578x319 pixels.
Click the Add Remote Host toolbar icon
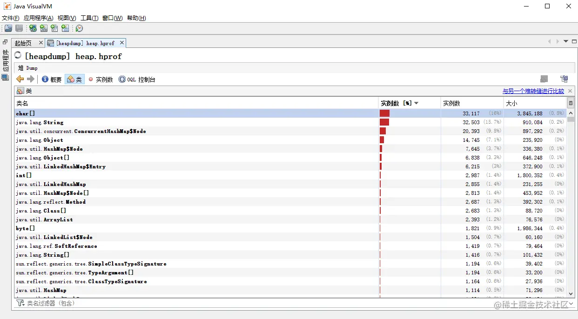(x=33, y=28)
